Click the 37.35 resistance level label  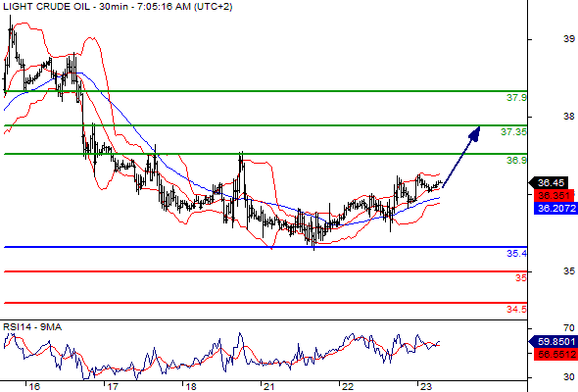coord(513,131)
